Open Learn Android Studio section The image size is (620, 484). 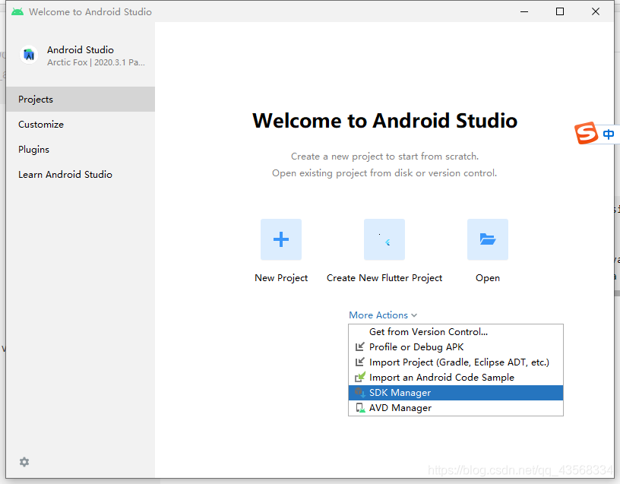click(81, 175)
